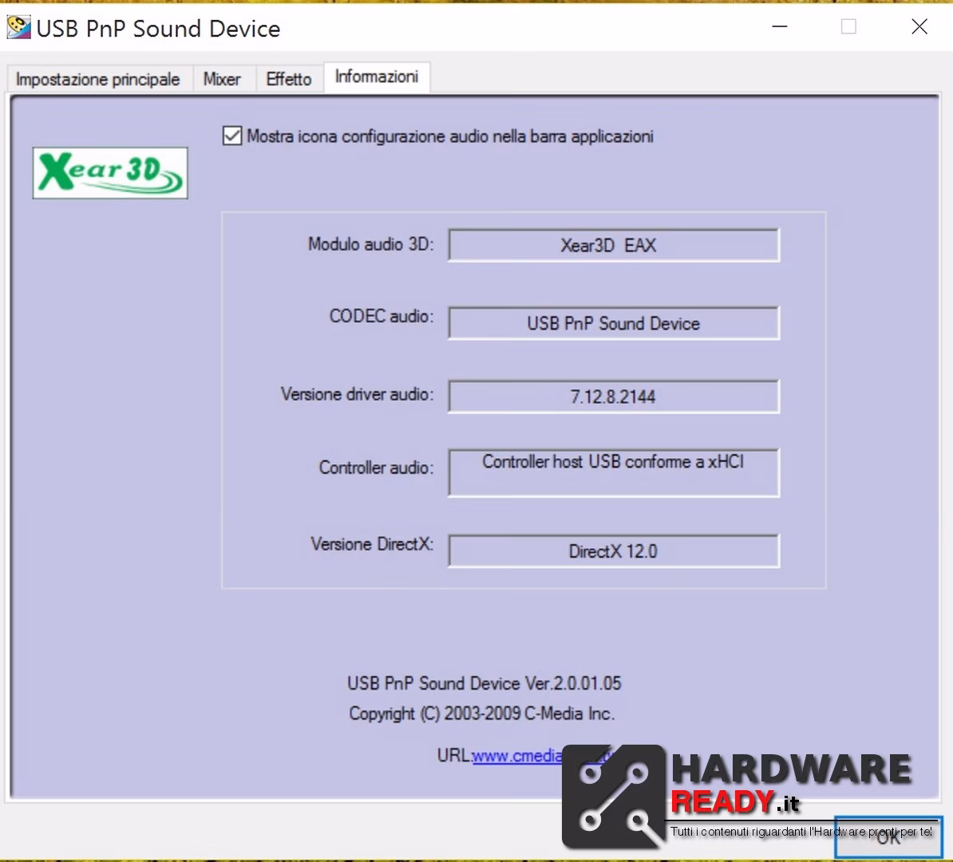Select the Informazioni tab
The height and width of the screenshot is (862, 953).
[x=377, y=77]
